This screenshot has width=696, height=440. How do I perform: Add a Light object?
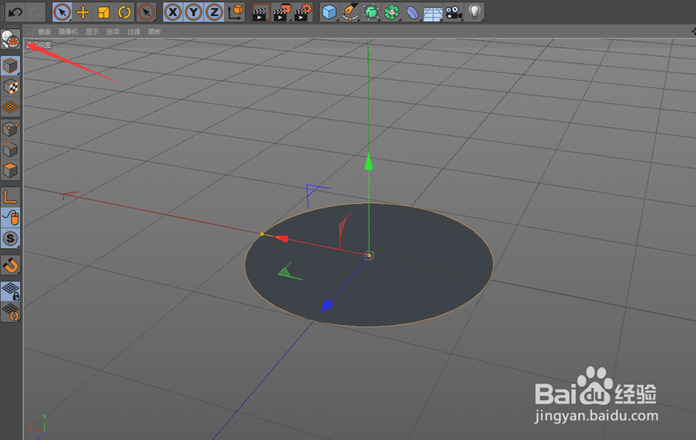pyautogui.click(x=475, y=12)
